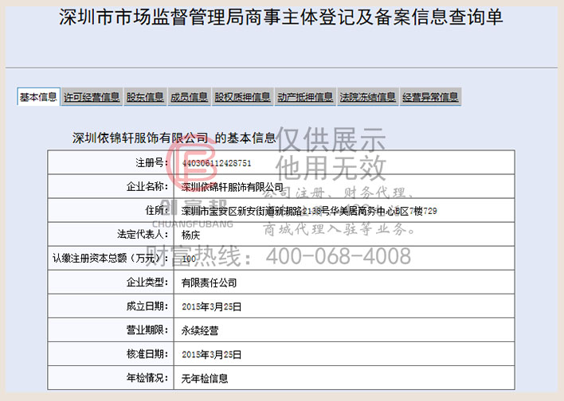Switch to the 股东信息 tab
Viewport: 564px width, 401px height.
[145, 97]
